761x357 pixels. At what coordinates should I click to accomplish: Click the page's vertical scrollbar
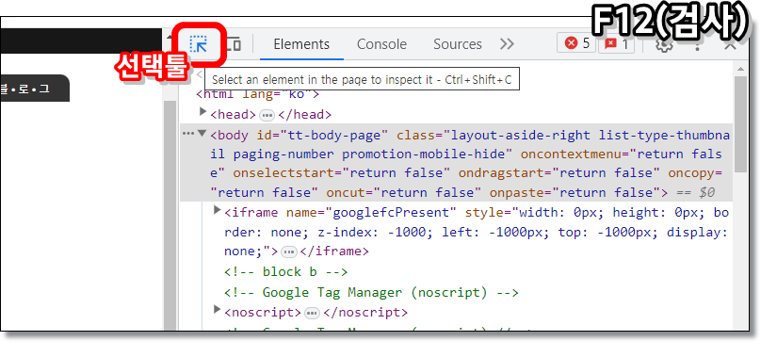pos(170,216)
